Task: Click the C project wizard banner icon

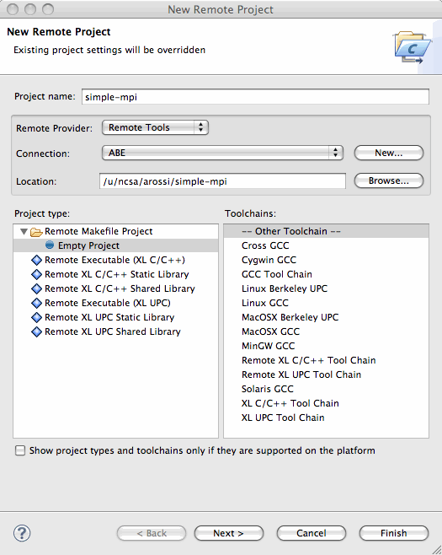Action: pyautogui.click(x=412, y=47)
